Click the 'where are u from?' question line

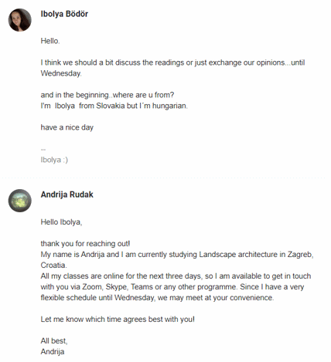[x=107, y=95]
